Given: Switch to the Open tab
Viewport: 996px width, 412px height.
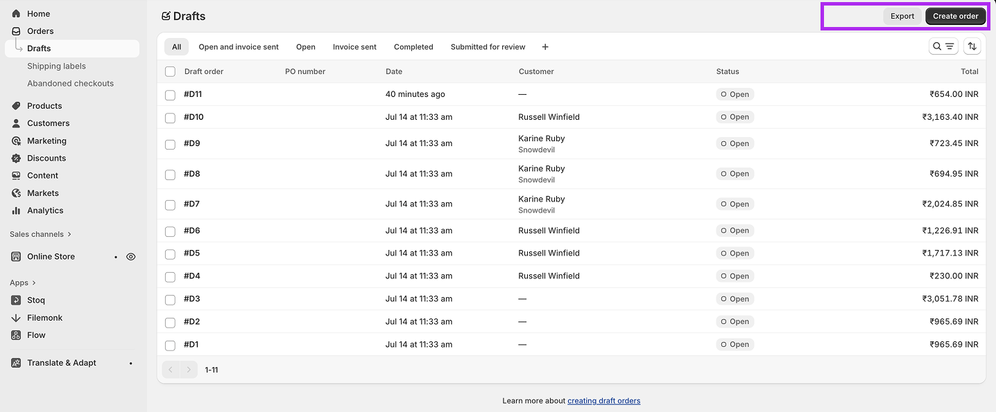Looking at the screenshot, I should click(x=306, y=47).
